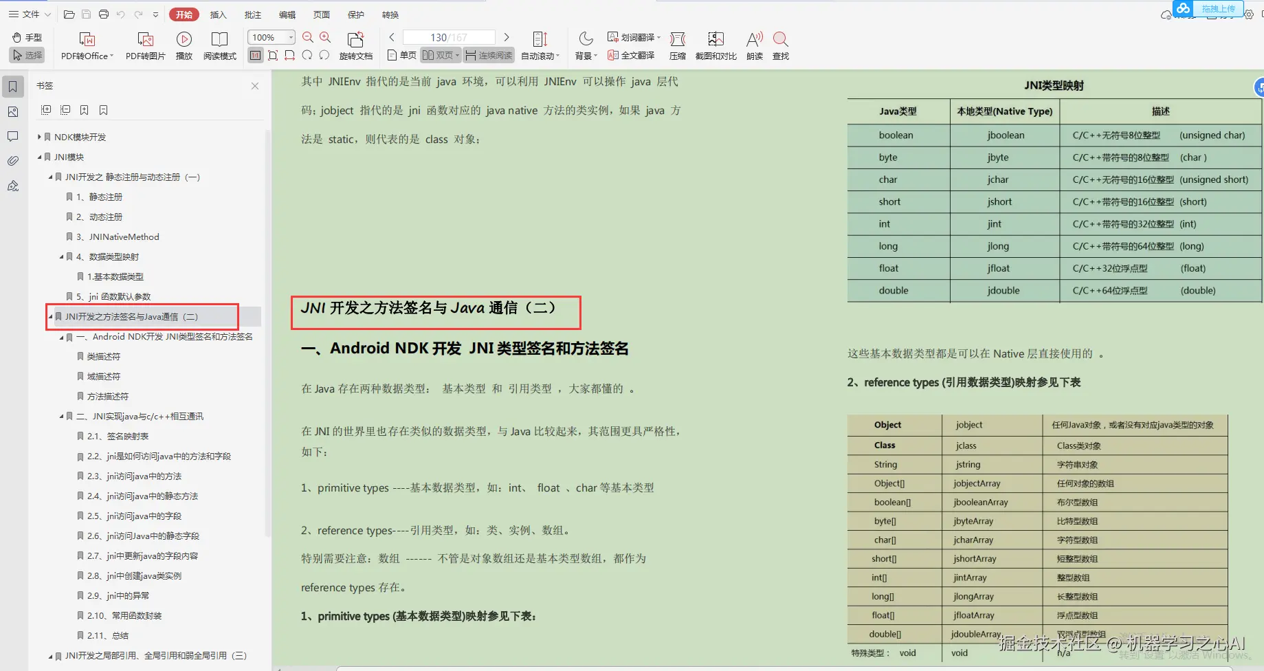Toggle the bookmark sidebar panel
The height and width of the screenshot is (671, 1264).
click(13, 87)
